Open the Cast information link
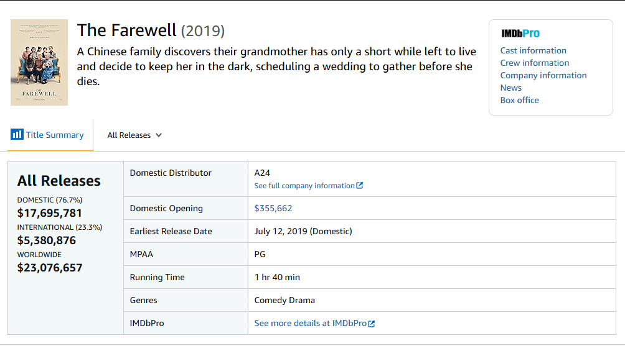Screen dimensions: 625x346 click(x=533, y=50)
